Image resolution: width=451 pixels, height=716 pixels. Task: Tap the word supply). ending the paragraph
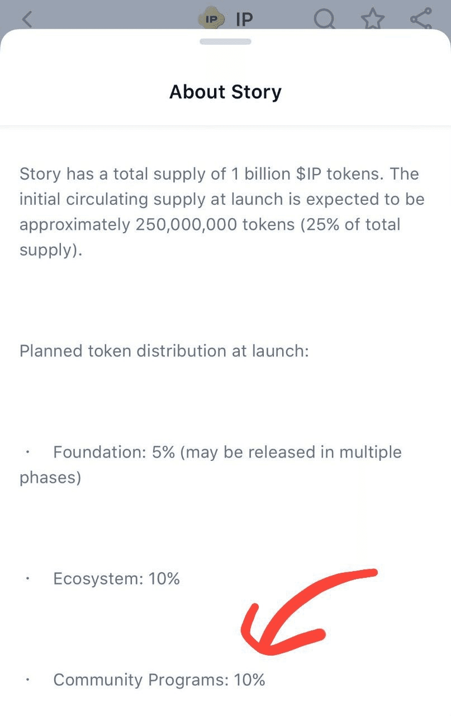[51, 250]
